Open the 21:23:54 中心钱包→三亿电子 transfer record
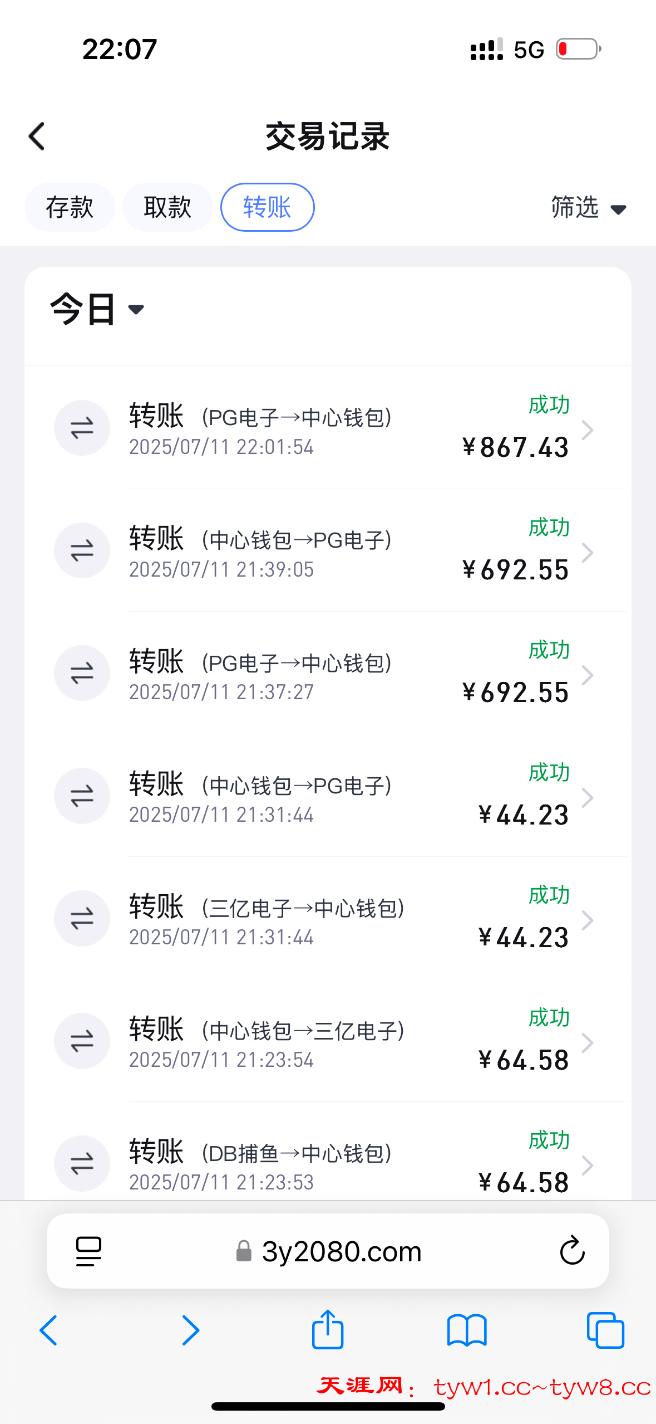 pos(323,1042)
